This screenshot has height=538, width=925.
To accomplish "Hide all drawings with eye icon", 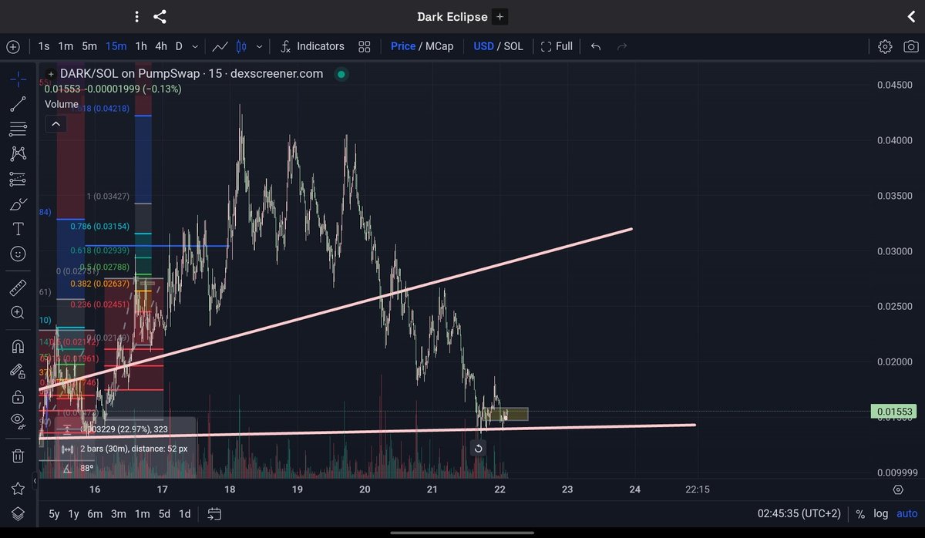I will [18, 421].
